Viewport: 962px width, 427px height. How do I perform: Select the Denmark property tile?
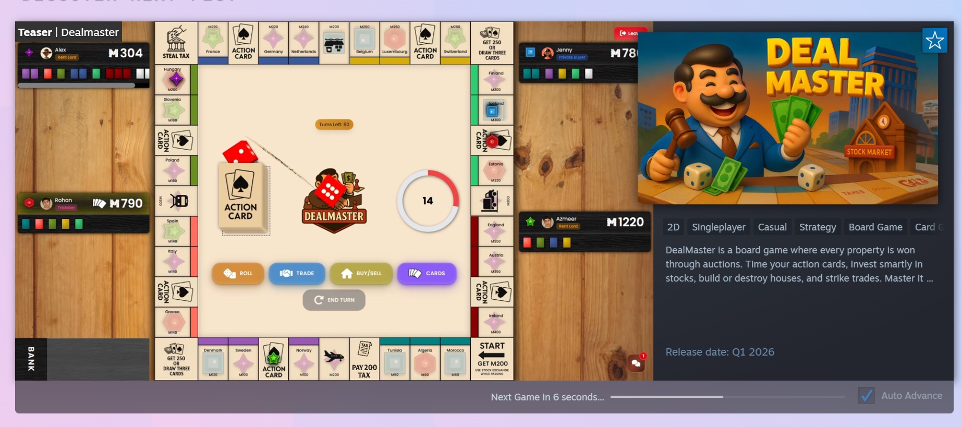pos(213,359)
